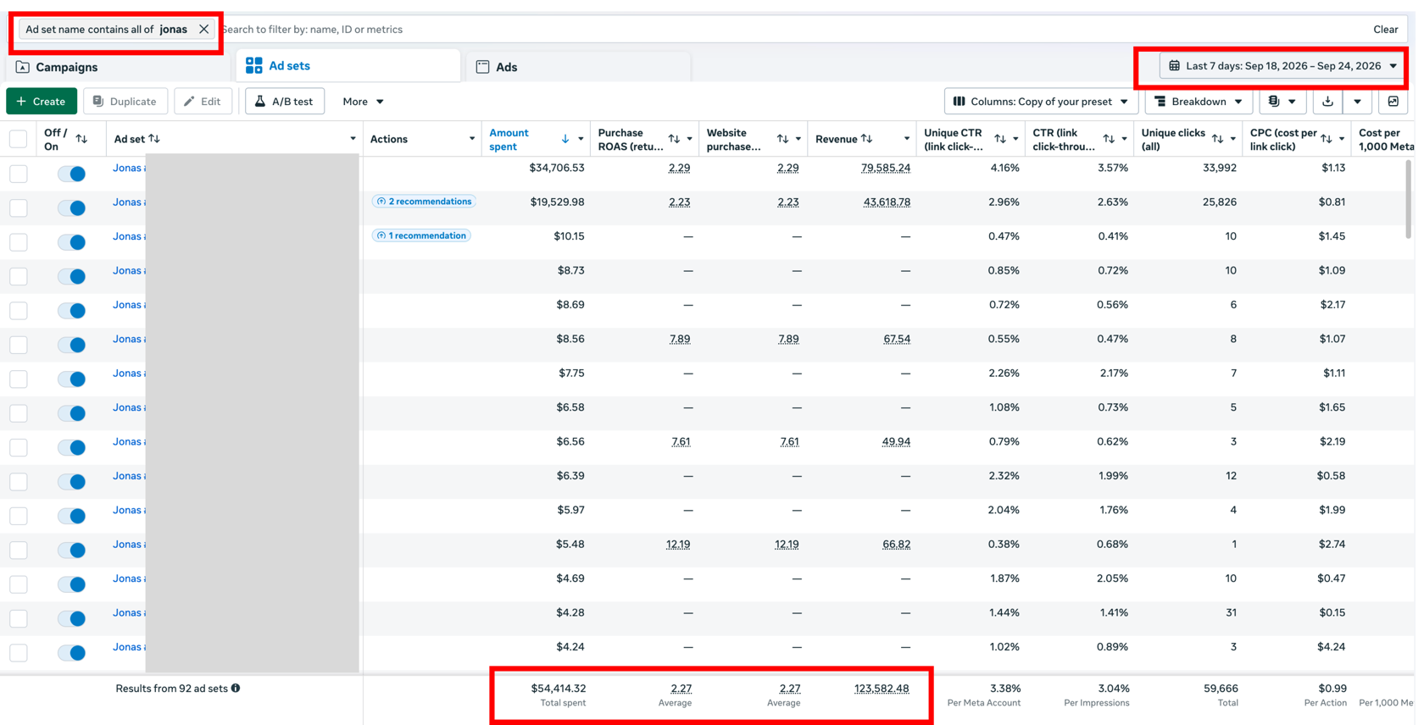Screen dimensions: 1424x725
Task: Sort by the Off / On column
Action: (x=81, y=139)
